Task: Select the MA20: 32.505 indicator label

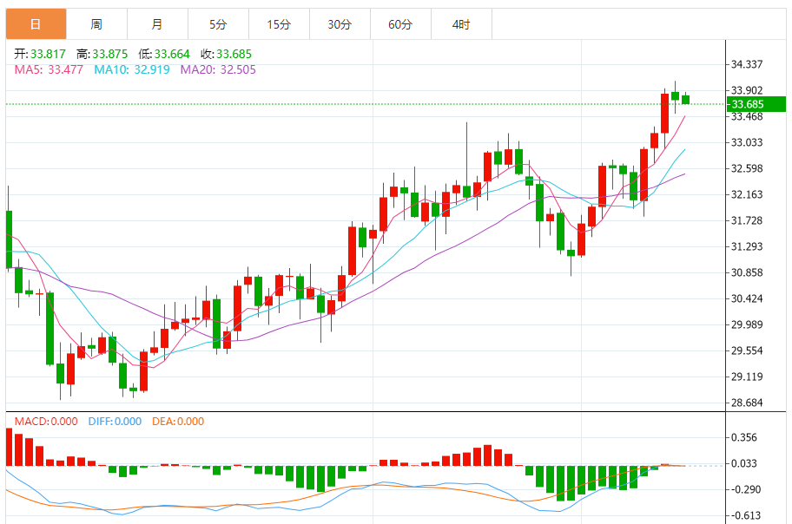Action: point(218,69)
